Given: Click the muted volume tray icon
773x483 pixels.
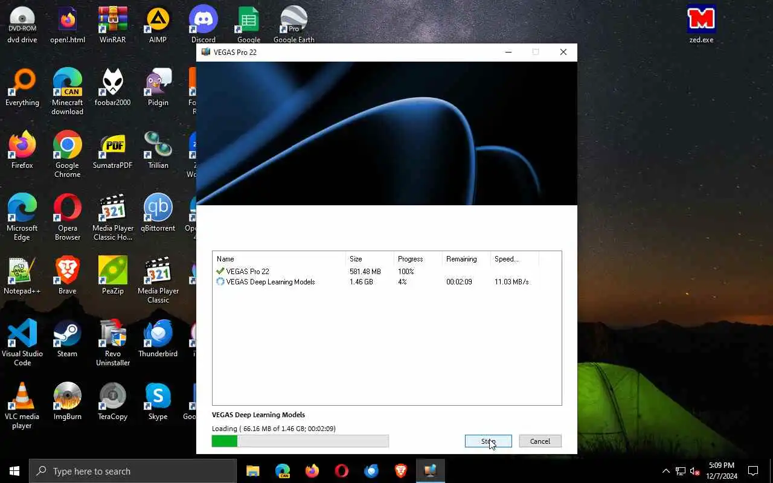Looking at the screenshot, I should pos(695,471).
